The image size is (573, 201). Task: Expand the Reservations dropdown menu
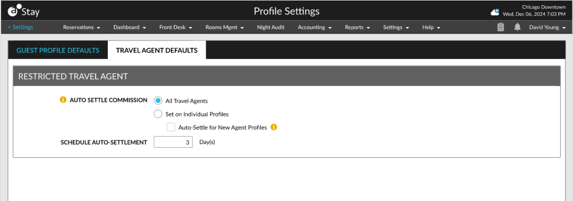click(x=82, y=27)
